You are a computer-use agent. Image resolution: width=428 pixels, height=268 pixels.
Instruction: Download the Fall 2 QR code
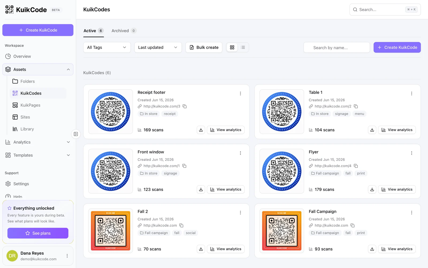click(x=201, y=249)
